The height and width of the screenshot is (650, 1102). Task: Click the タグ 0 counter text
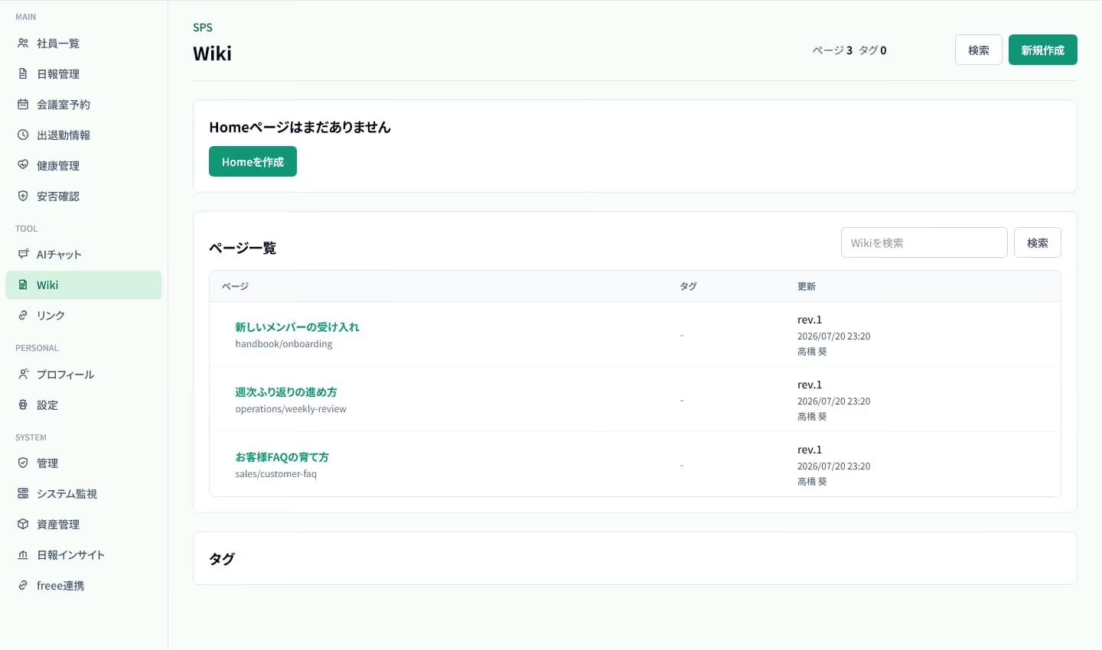(872, 50)
